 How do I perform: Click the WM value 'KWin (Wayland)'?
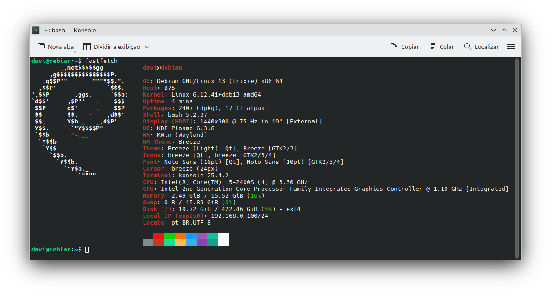[182, 135]
